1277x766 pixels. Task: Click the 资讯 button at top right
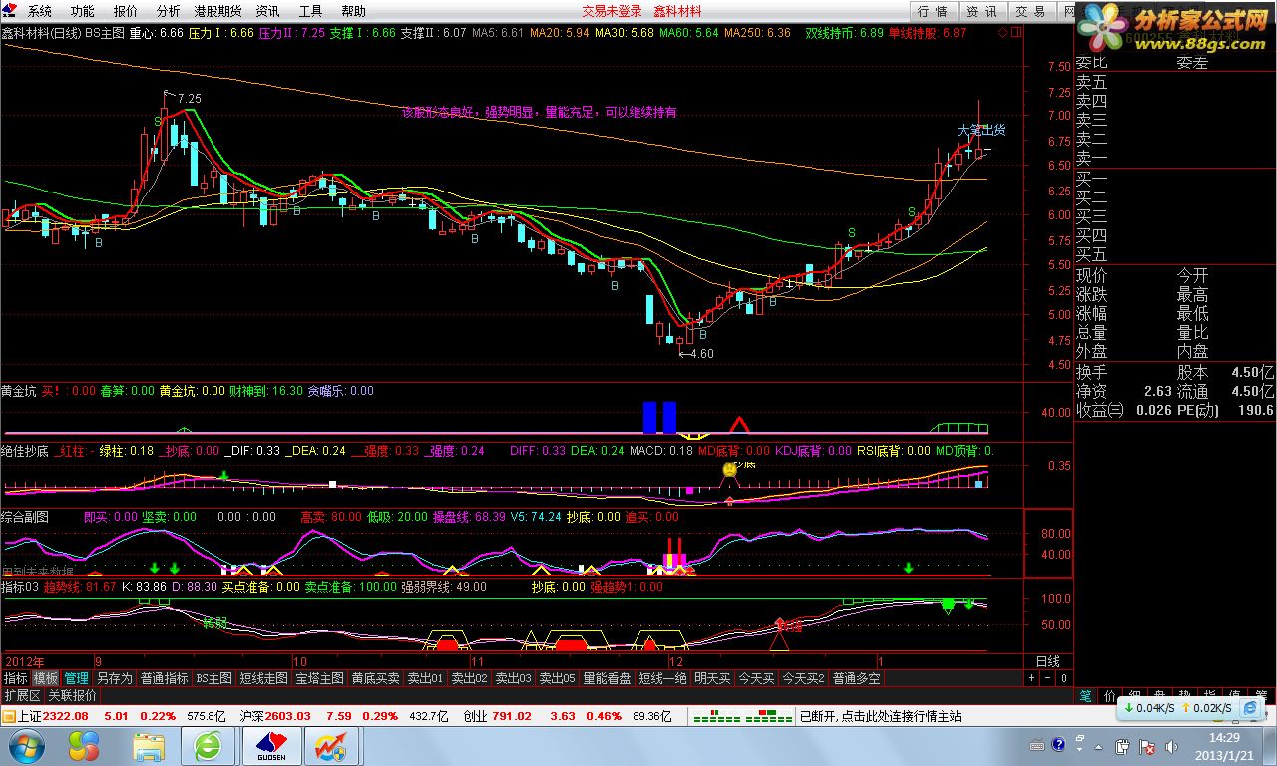[x=981, y=11]
